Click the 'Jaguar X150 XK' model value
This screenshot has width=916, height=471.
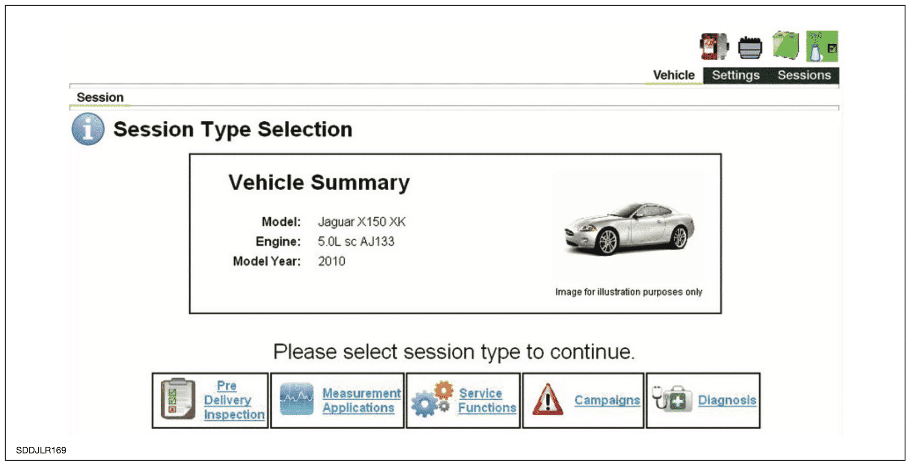coord(361,222)
